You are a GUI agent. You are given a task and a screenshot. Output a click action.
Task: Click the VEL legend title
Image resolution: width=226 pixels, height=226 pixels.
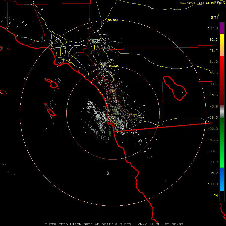point(220,15)
